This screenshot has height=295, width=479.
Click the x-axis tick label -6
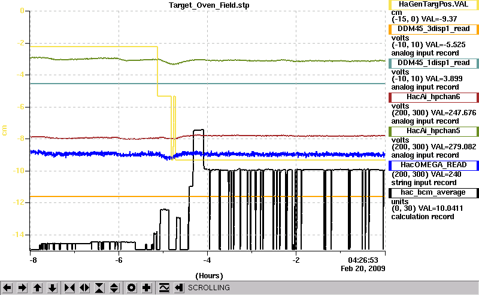tap(119, 260)
